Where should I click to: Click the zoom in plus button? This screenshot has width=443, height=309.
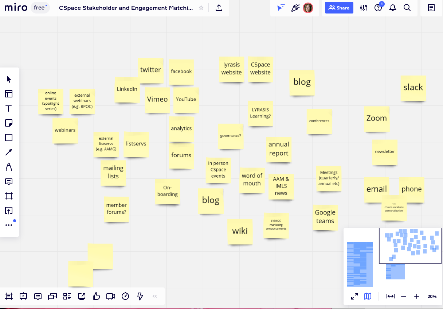pos(417,296)
